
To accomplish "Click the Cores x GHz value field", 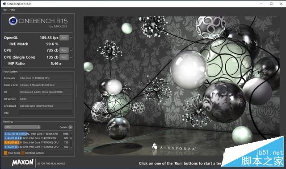I will [46, 85].
